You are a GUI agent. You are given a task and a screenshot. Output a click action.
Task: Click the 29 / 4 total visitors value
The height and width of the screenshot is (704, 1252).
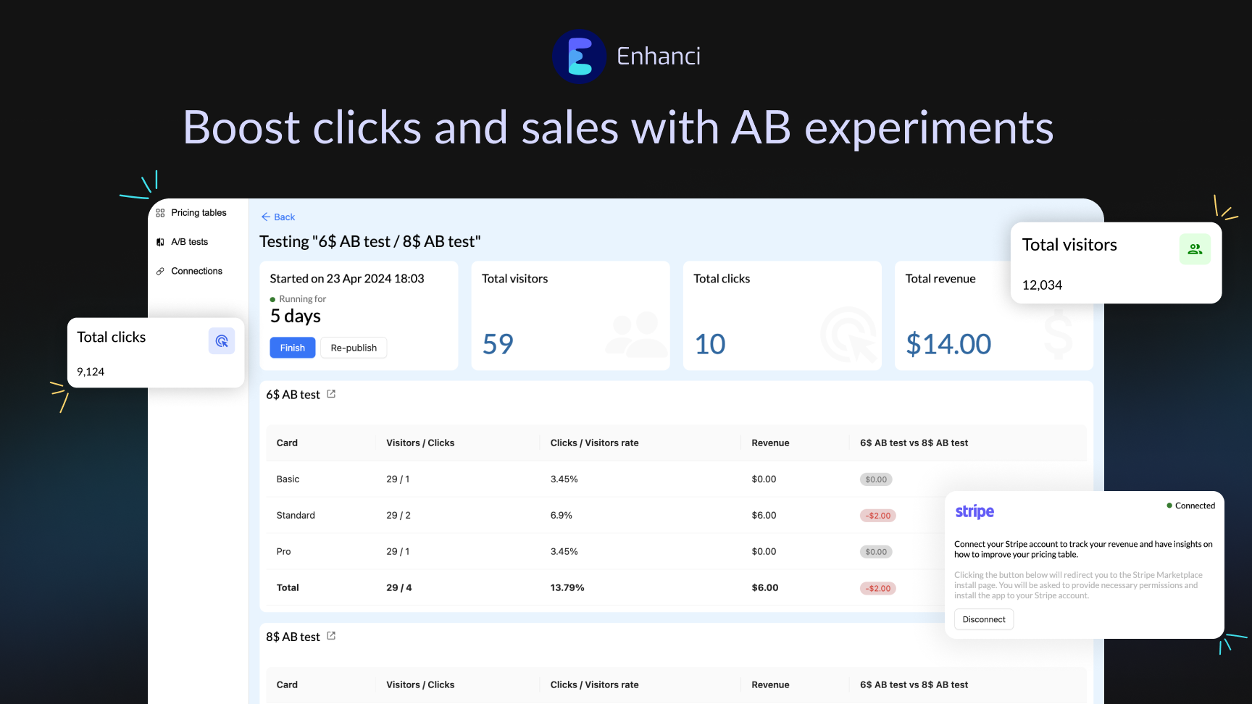(x=399, y=588)
